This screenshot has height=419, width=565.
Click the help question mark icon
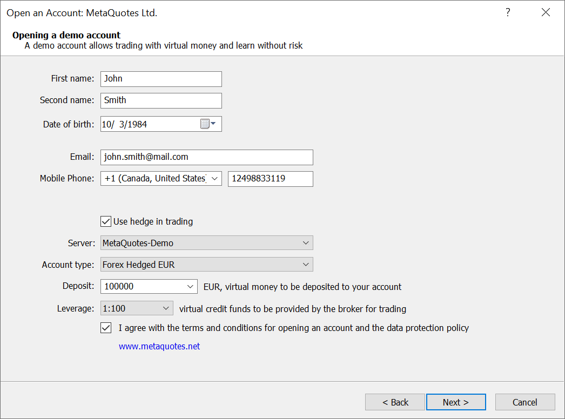tap(508, 12)
